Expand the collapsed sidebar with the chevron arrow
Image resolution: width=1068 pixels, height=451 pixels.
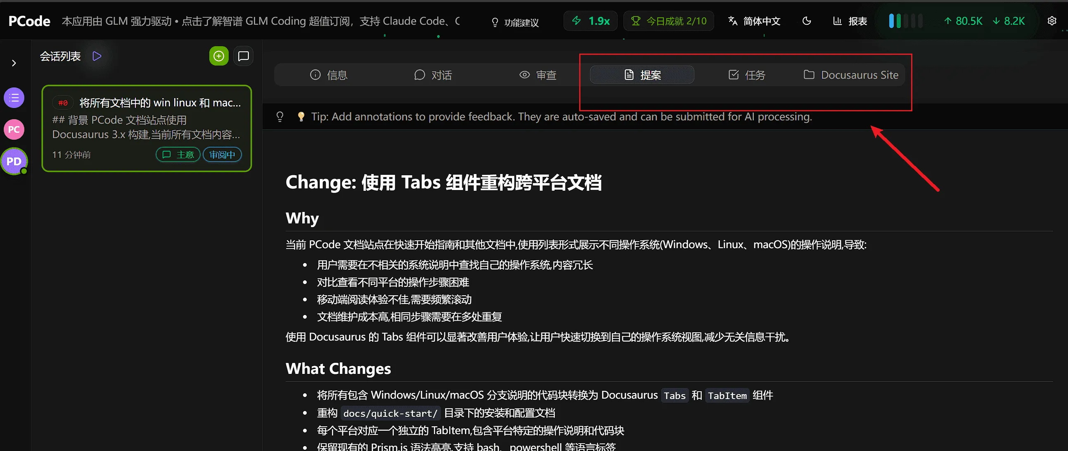pyautogui.click(x=14, y=63)
